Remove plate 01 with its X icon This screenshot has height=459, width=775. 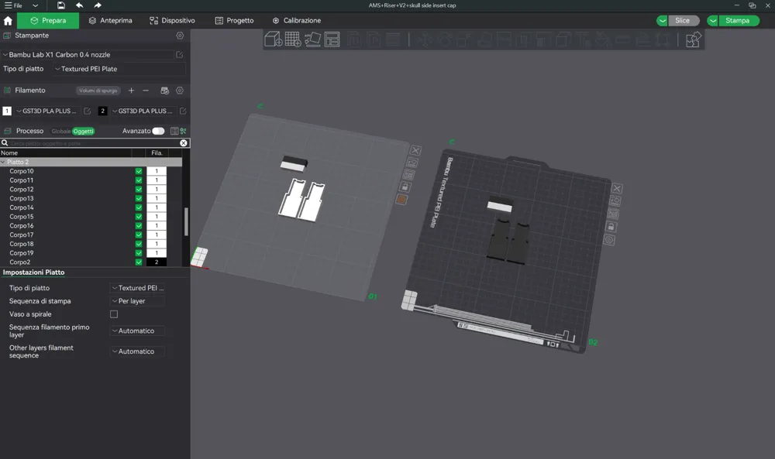click(x=415, y=150)
